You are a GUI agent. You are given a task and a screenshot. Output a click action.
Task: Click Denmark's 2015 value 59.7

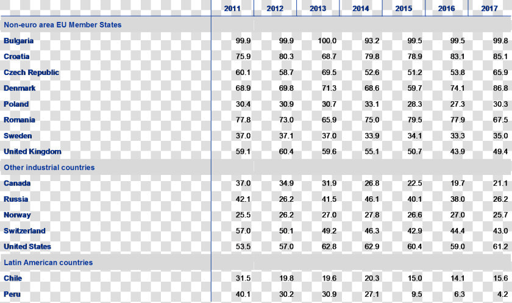[x=414, y=88]
